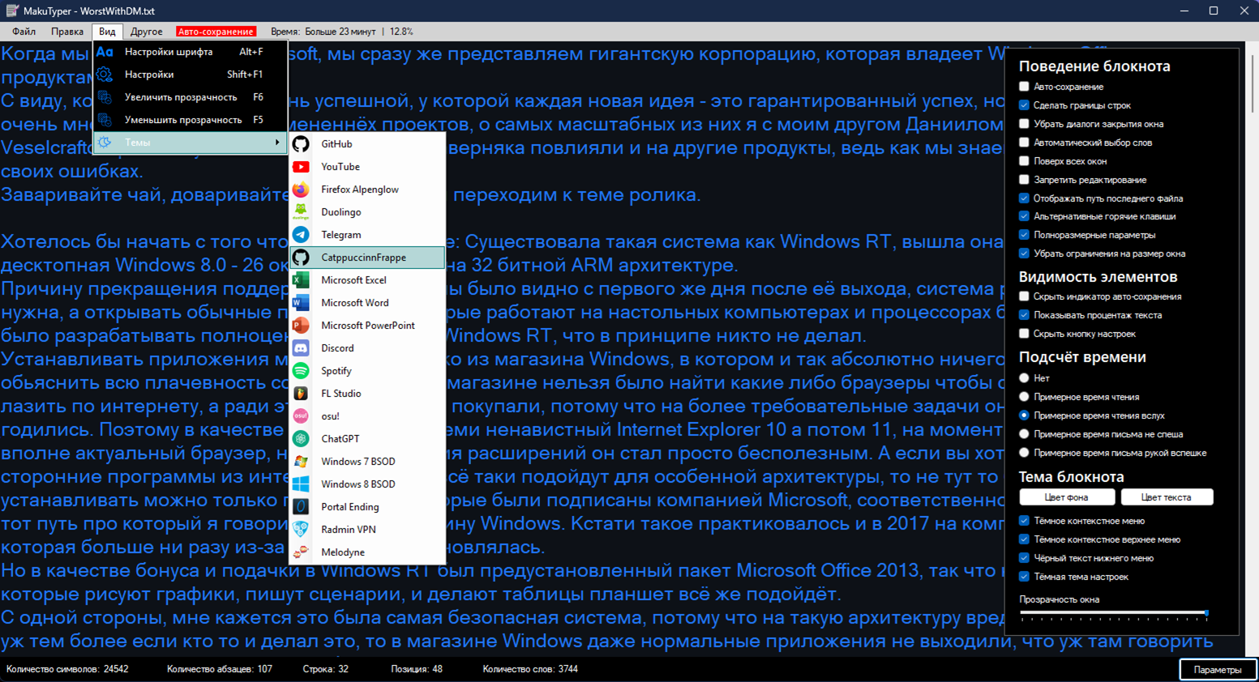Check Скрыть кнопку настроек
The height and width of the screenshot is (682, 1259).
[x=1024, y=334]
